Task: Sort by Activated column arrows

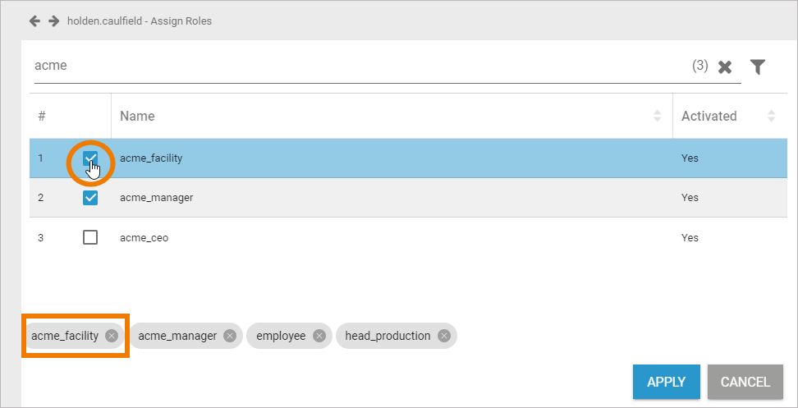Action: click(x=771, y=116)
